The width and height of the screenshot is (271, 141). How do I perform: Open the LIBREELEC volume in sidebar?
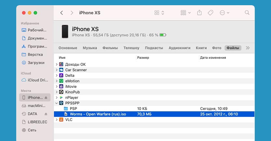[34, 122]
